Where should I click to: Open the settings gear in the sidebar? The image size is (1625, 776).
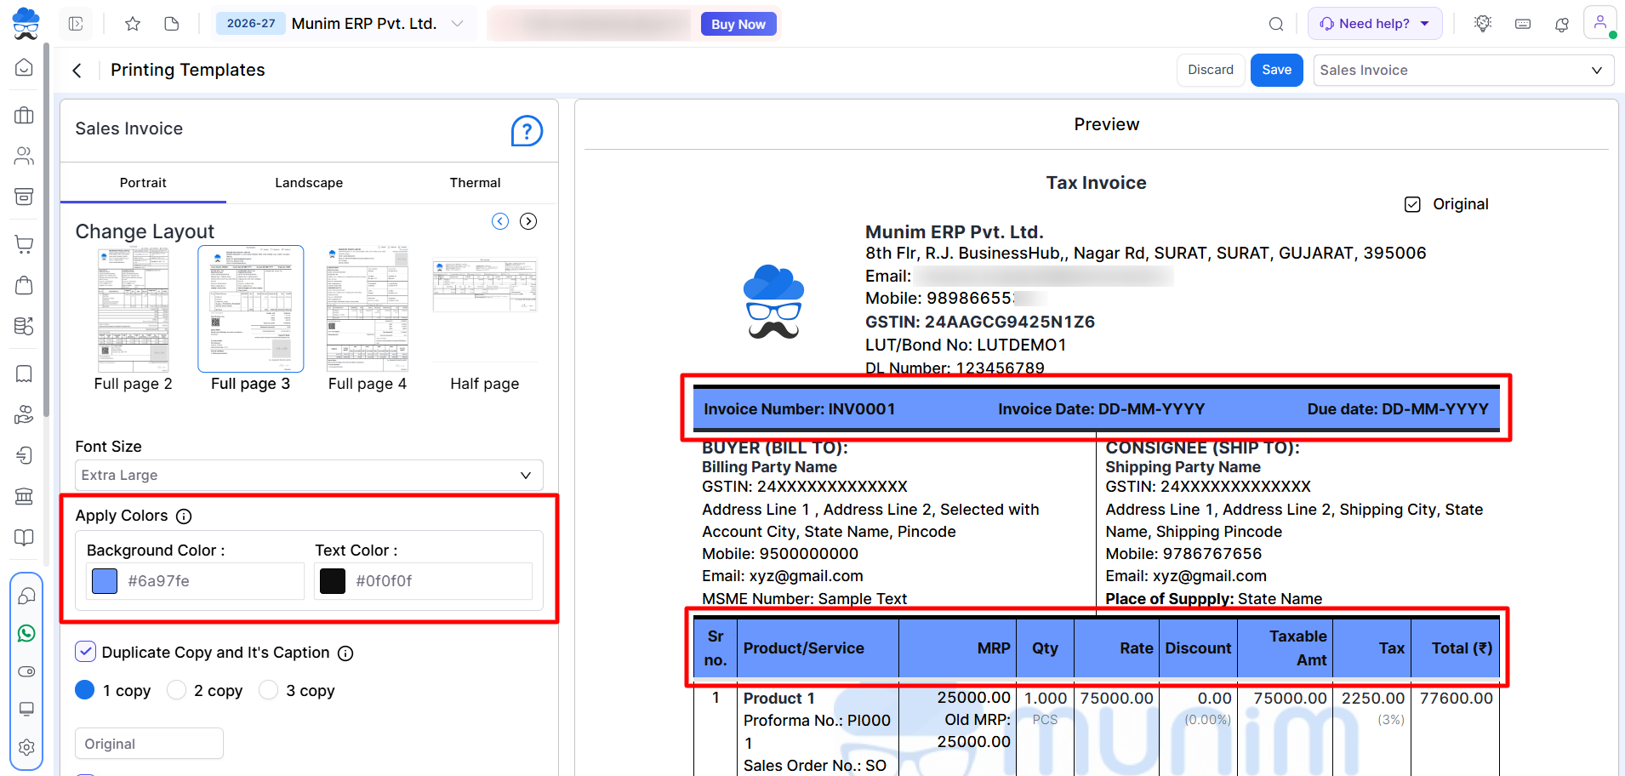tap(26, 747)
